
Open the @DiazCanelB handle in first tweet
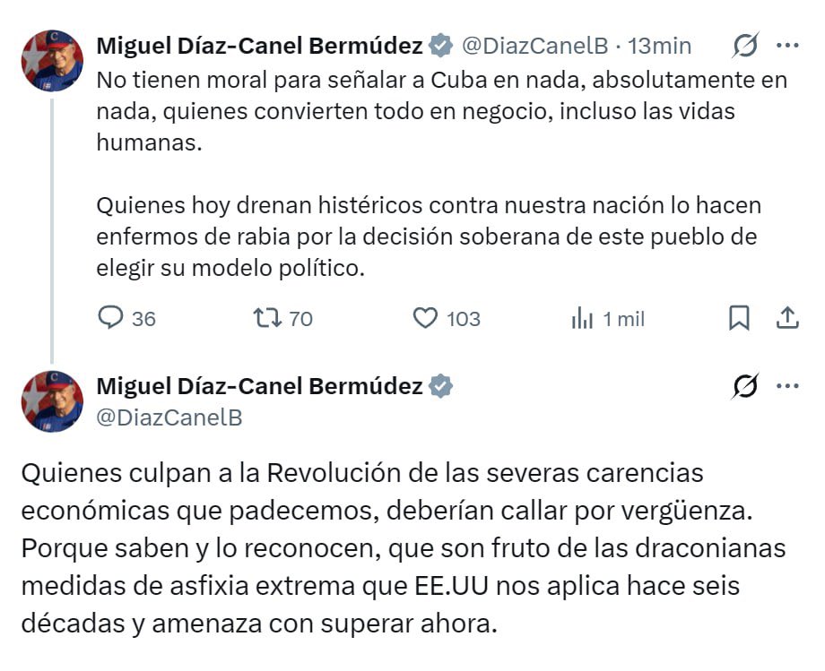[534, 45]
